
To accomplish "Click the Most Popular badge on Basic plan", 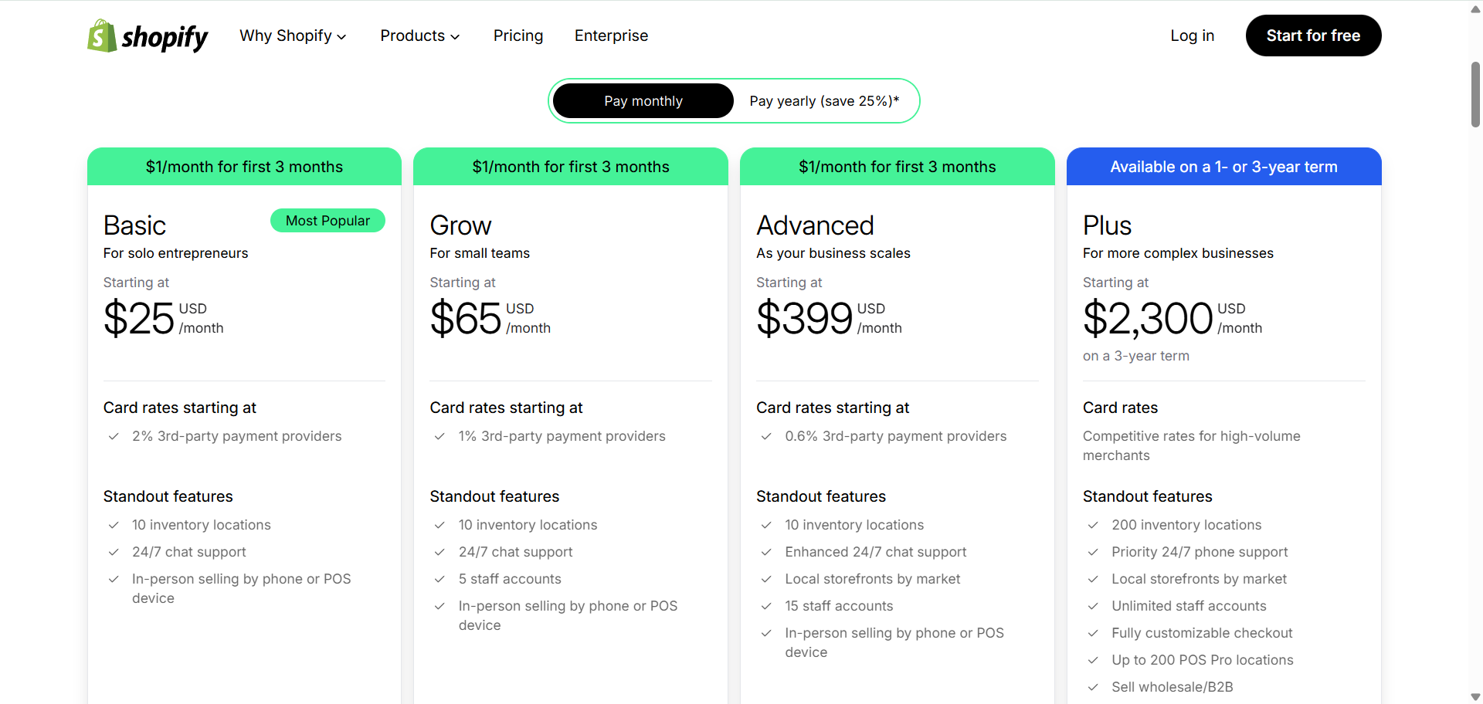I will click(x=327, y=221).
